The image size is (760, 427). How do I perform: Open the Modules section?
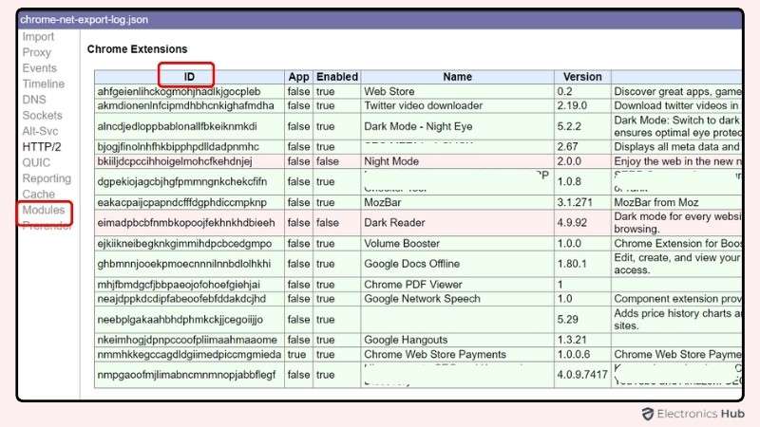(x=43, y=210)
